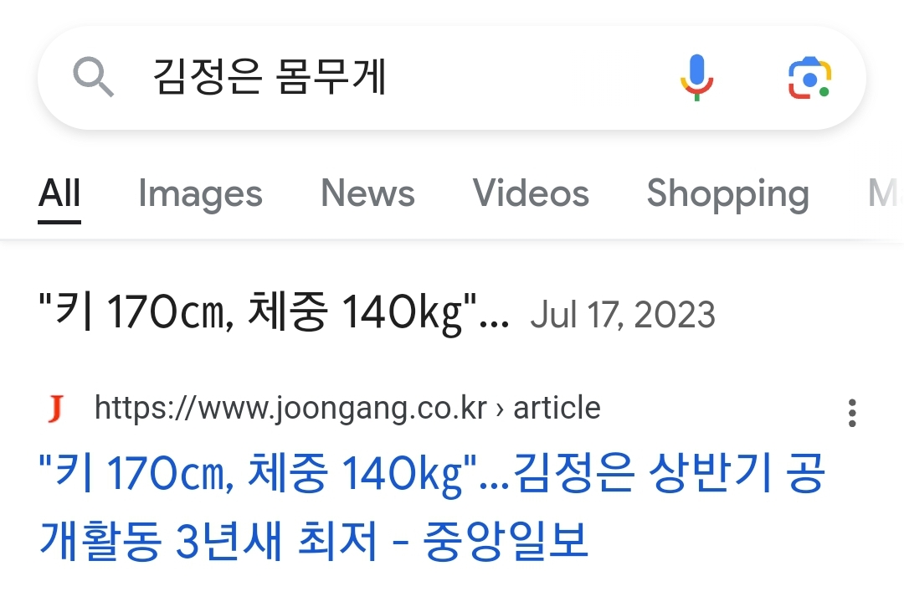Click the 'article' breadcrumb segment
Image resolution: width=904 pixels, height=597 pixels.
point(557,409)
